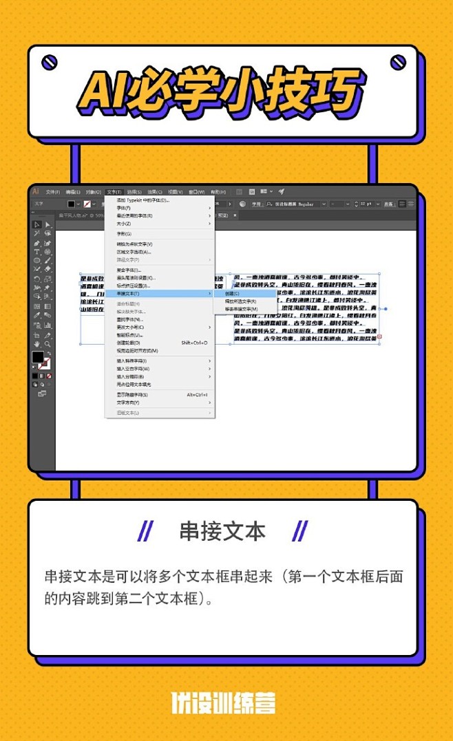This screenshot has width=453, height=741.
Task: Click 串接文本(T) menu entry
Action: [160, 294]
